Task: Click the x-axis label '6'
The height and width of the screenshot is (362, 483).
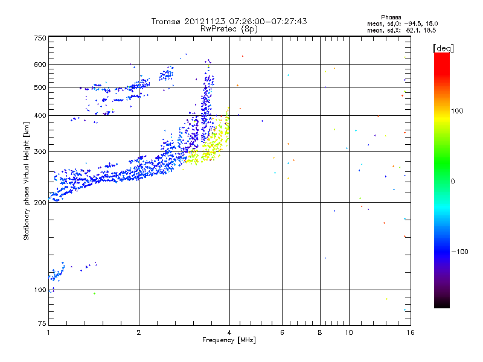Action: pos(282,332)
